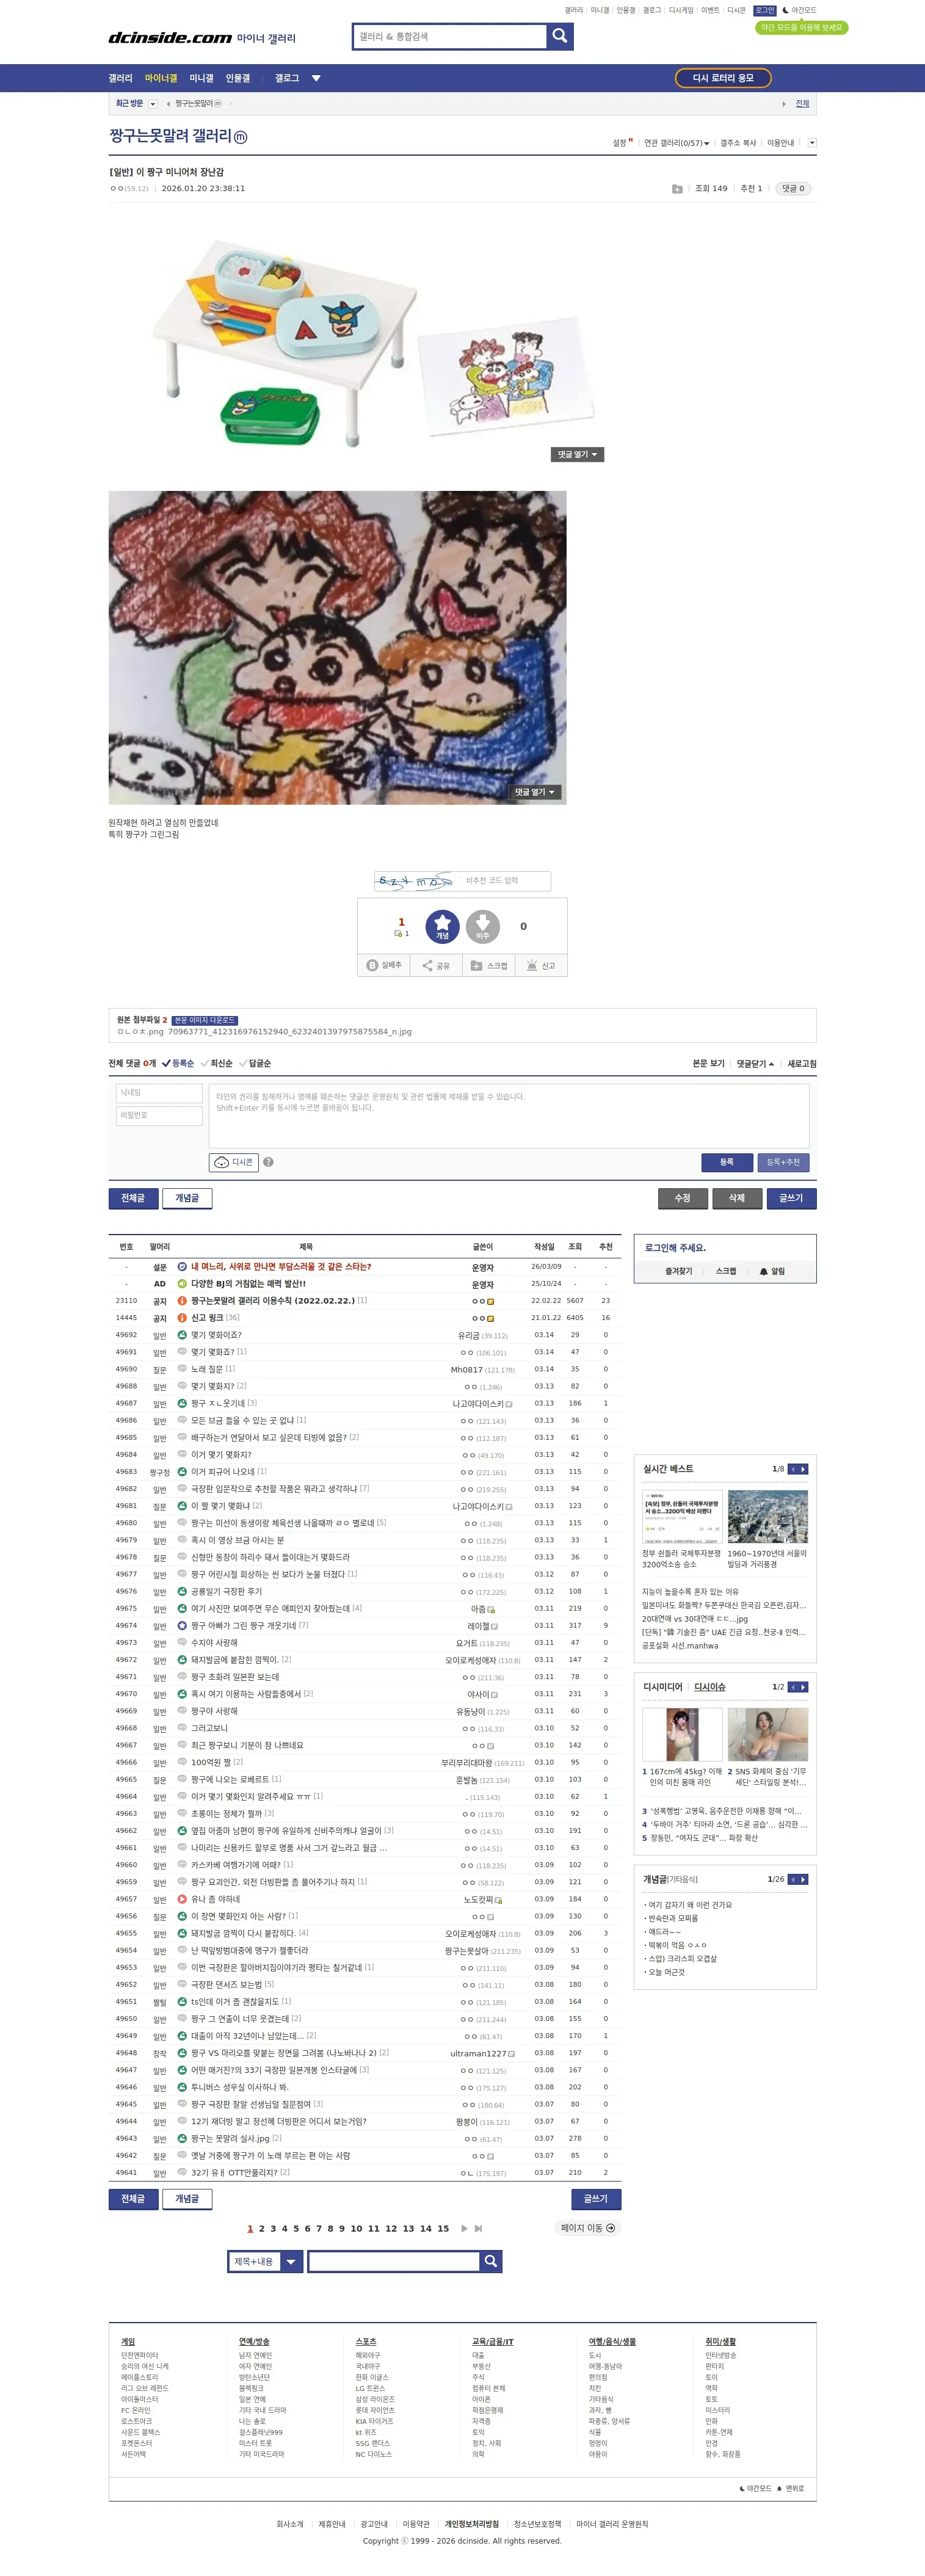Screen dimensions: 925x2576
Task: Click the last page skip arrow in pagination
Action: tap(478, 2228)
